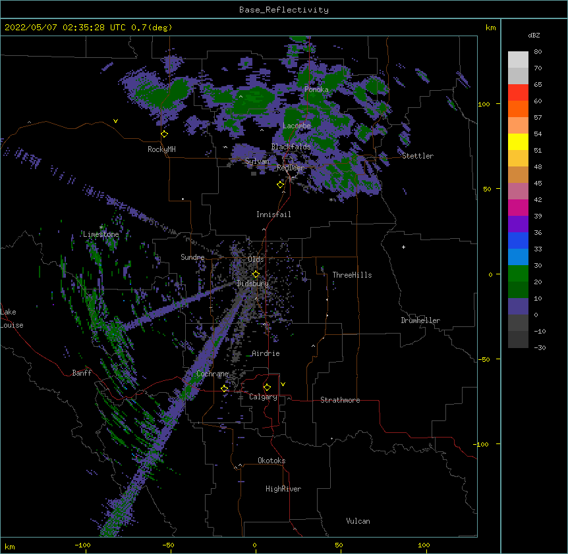Click the yellow diamond marker near RockyMH
The image size is (568, 554).
[x=165, y=134]
